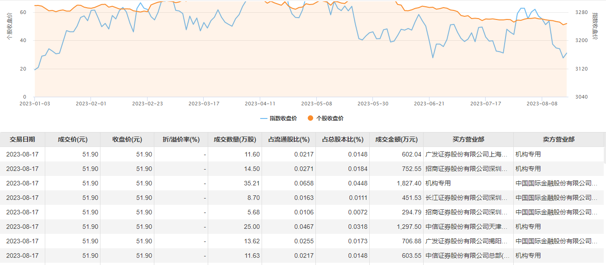Click the 折/溢价率(%) column header

click(181, 140)
